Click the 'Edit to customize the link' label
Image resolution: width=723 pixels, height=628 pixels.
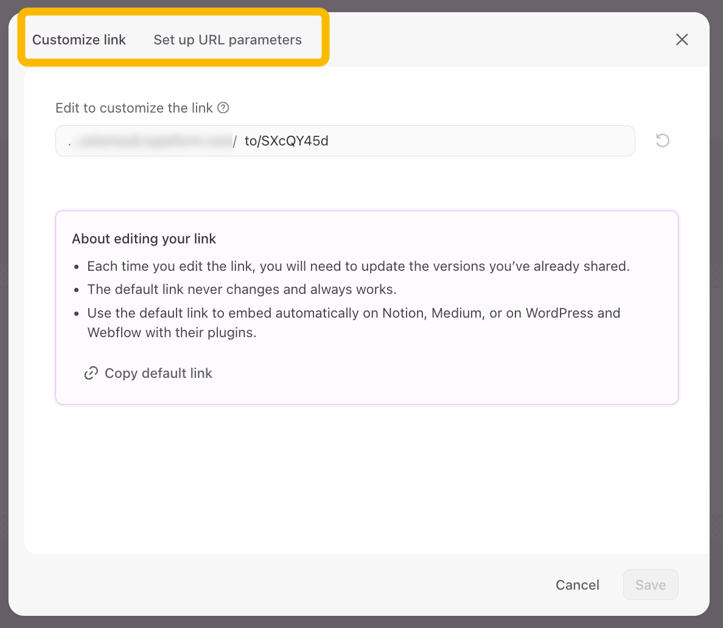[134, 108]
